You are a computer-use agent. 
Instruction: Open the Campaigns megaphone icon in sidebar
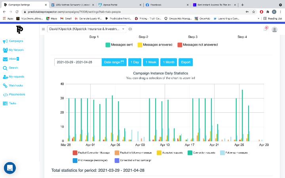click(x=5, y=41)
